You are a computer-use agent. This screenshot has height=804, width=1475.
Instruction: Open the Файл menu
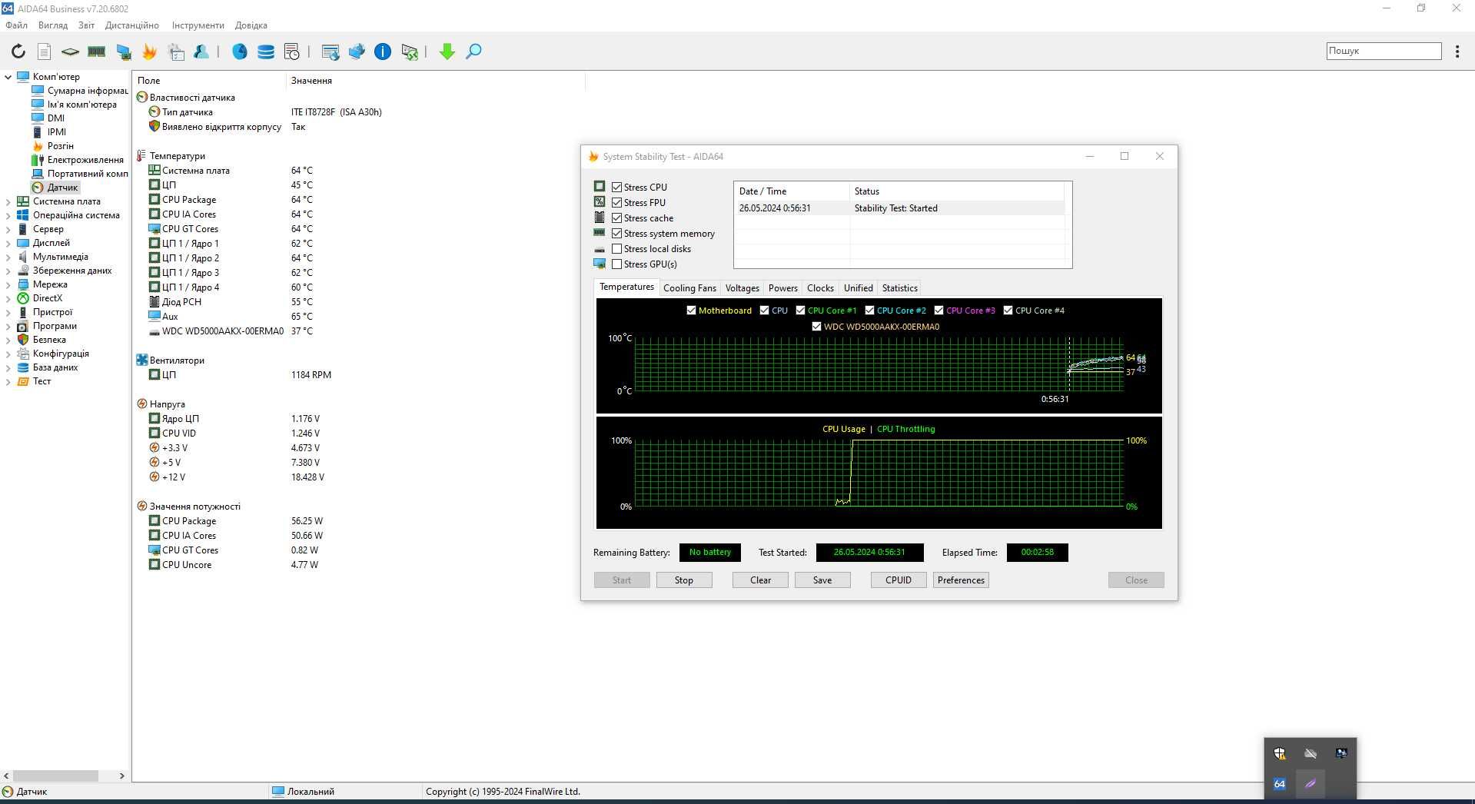tap(16, 25)
